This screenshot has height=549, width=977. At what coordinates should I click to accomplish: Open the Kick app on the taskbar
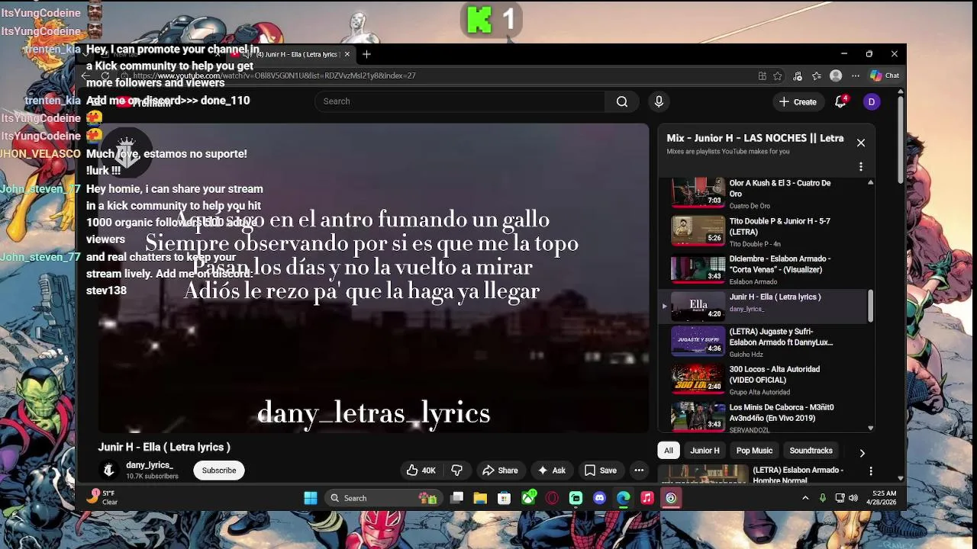[576, 498]
